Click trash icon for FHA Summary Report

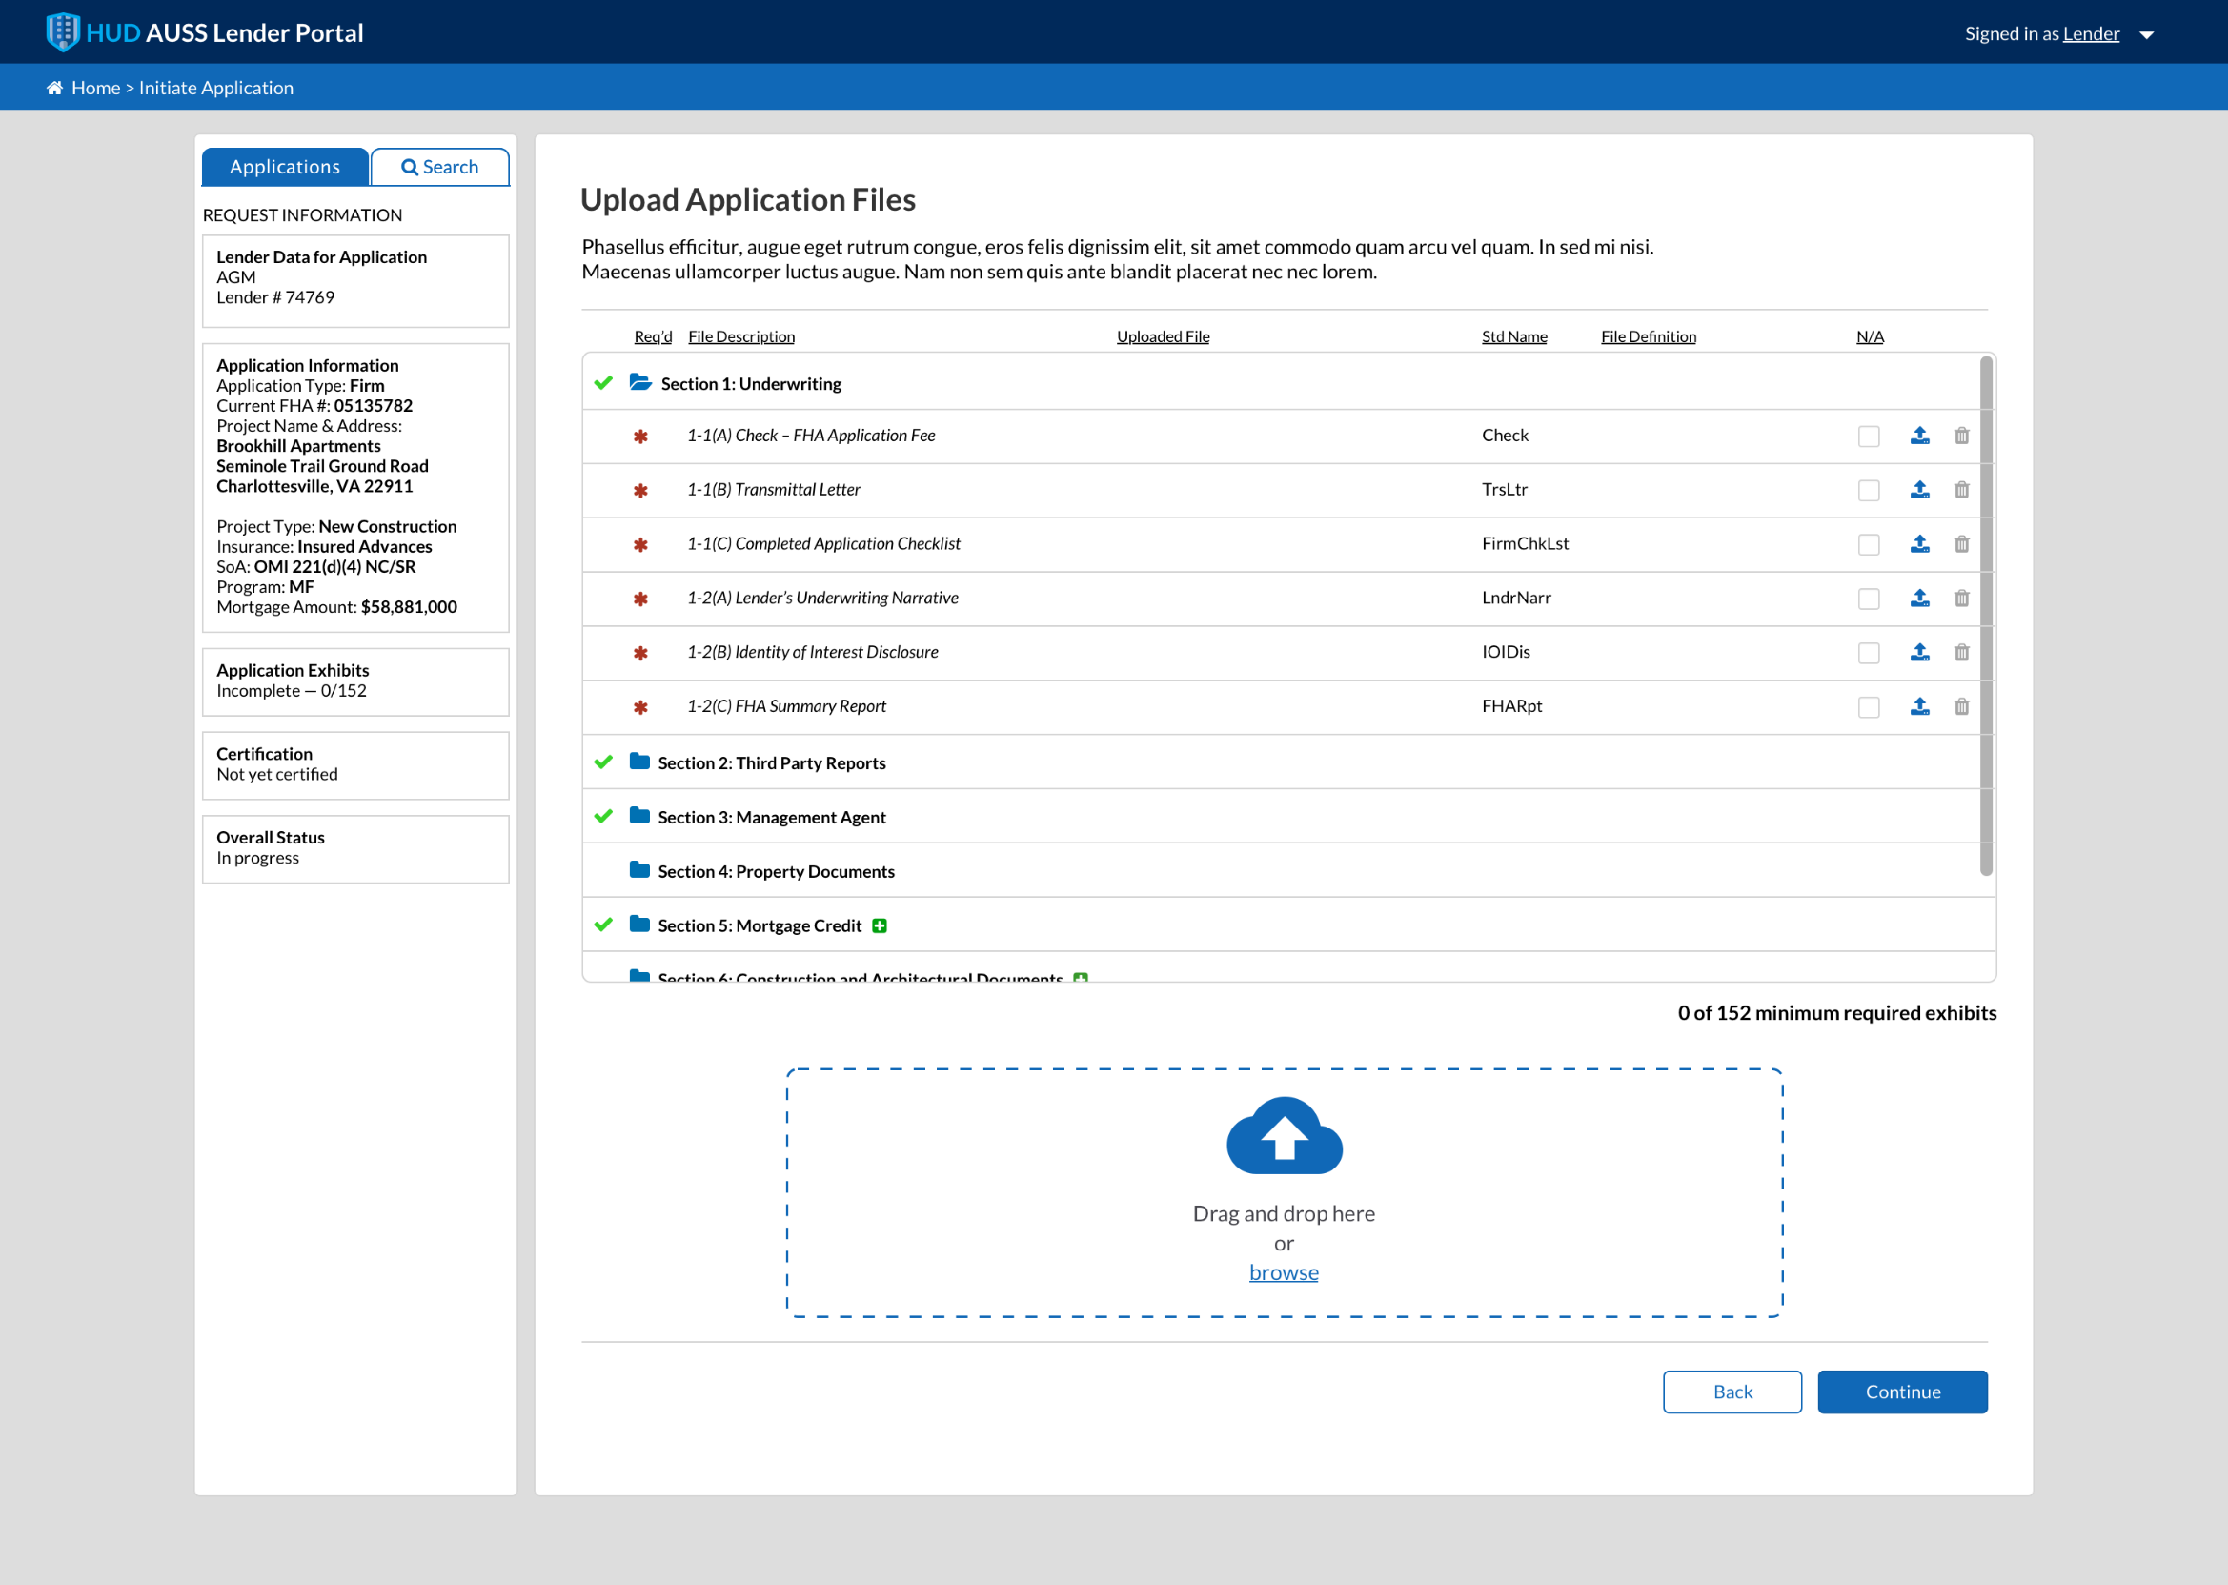tap(1960, 706)
